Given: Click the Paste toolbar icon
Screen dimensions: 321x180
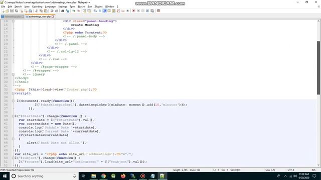Looking at the screenshot, I should pyautogui.click(x=46, y=10).
